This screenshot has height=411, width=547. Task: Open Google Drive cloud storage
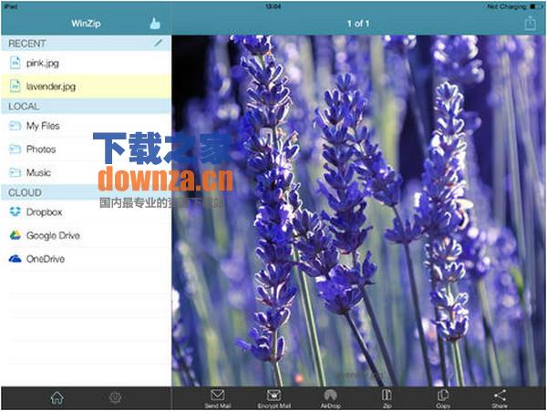click(x=86, y=236)
